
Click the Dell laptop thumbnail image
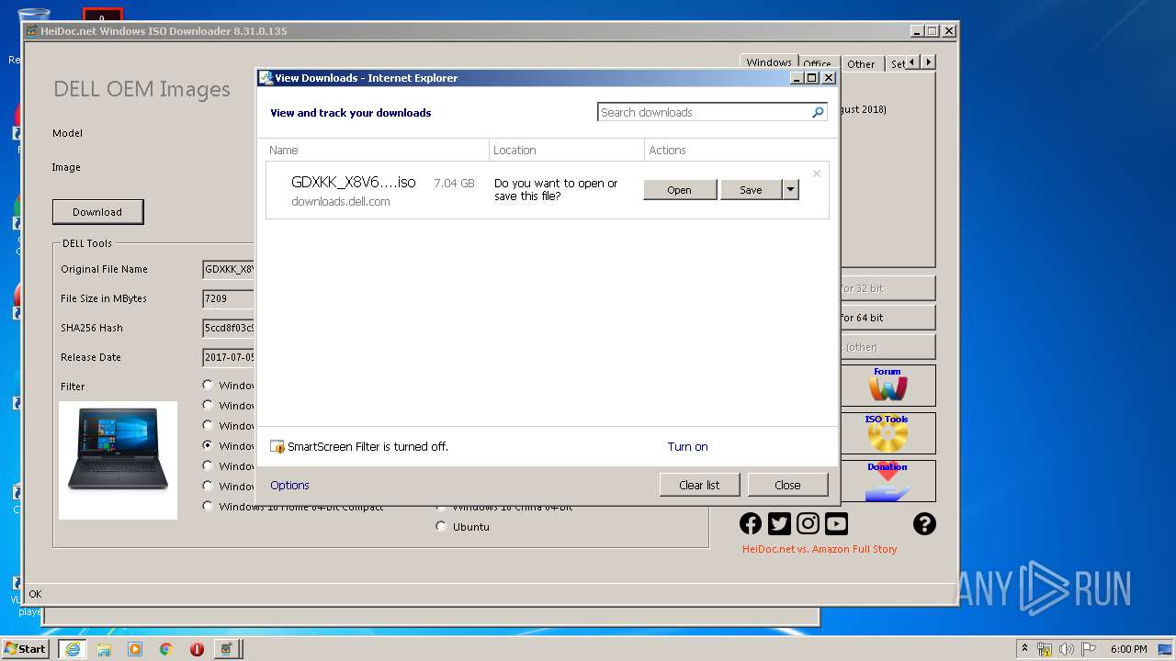[118, 460]
